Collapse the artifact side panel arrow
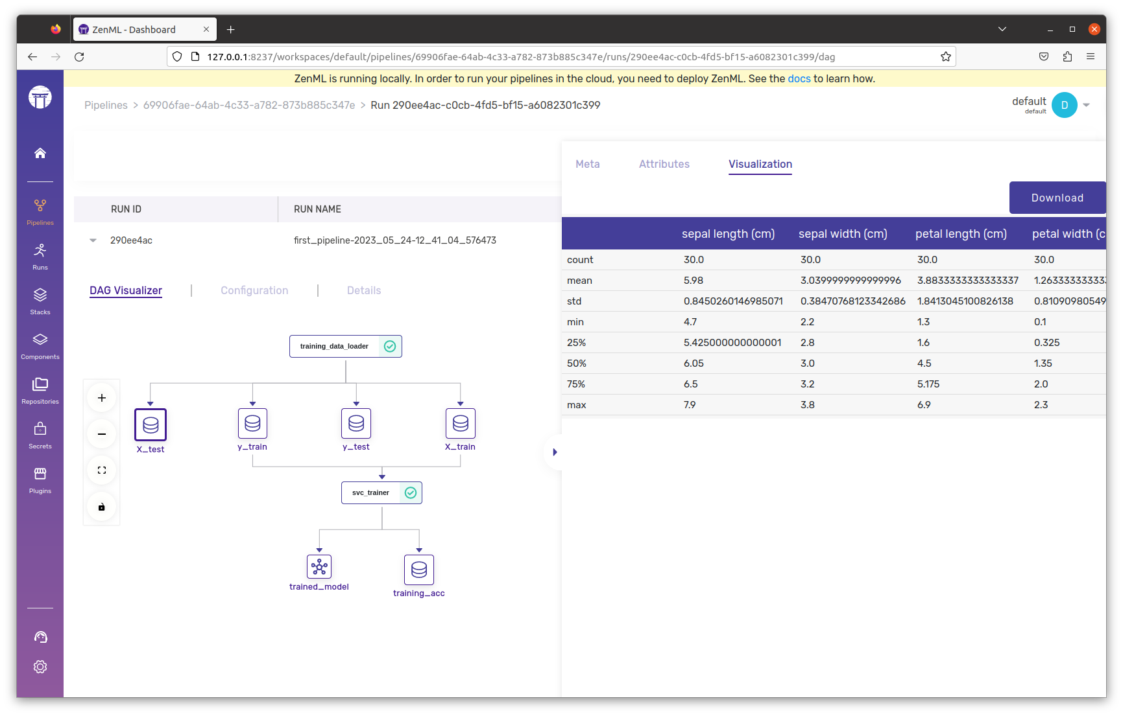 (x=555, y=452)
